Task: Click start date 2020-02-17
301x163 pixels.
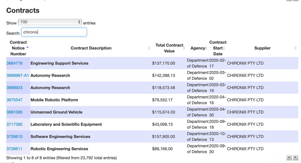Action: (x=218, y=63)
